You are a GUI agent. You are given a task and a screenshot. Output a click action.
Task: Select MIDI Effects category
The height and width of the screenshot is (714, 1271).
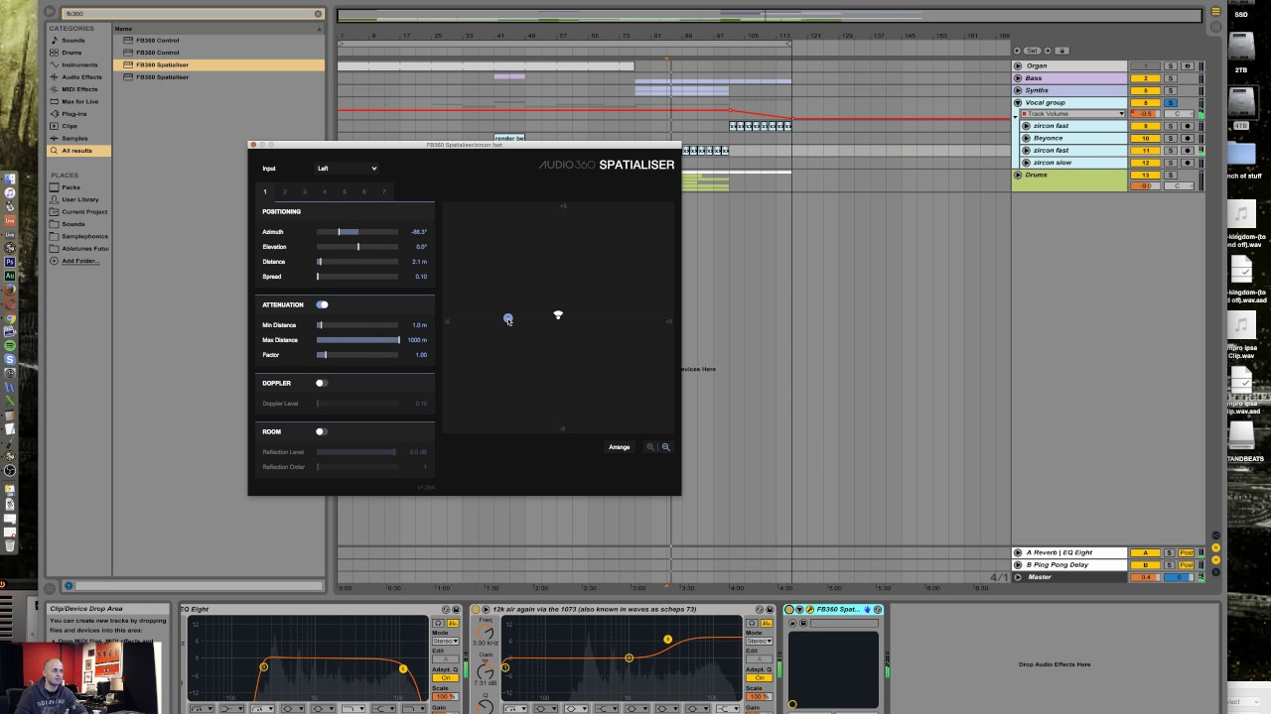pyautogui.click(x=79, y=89)
